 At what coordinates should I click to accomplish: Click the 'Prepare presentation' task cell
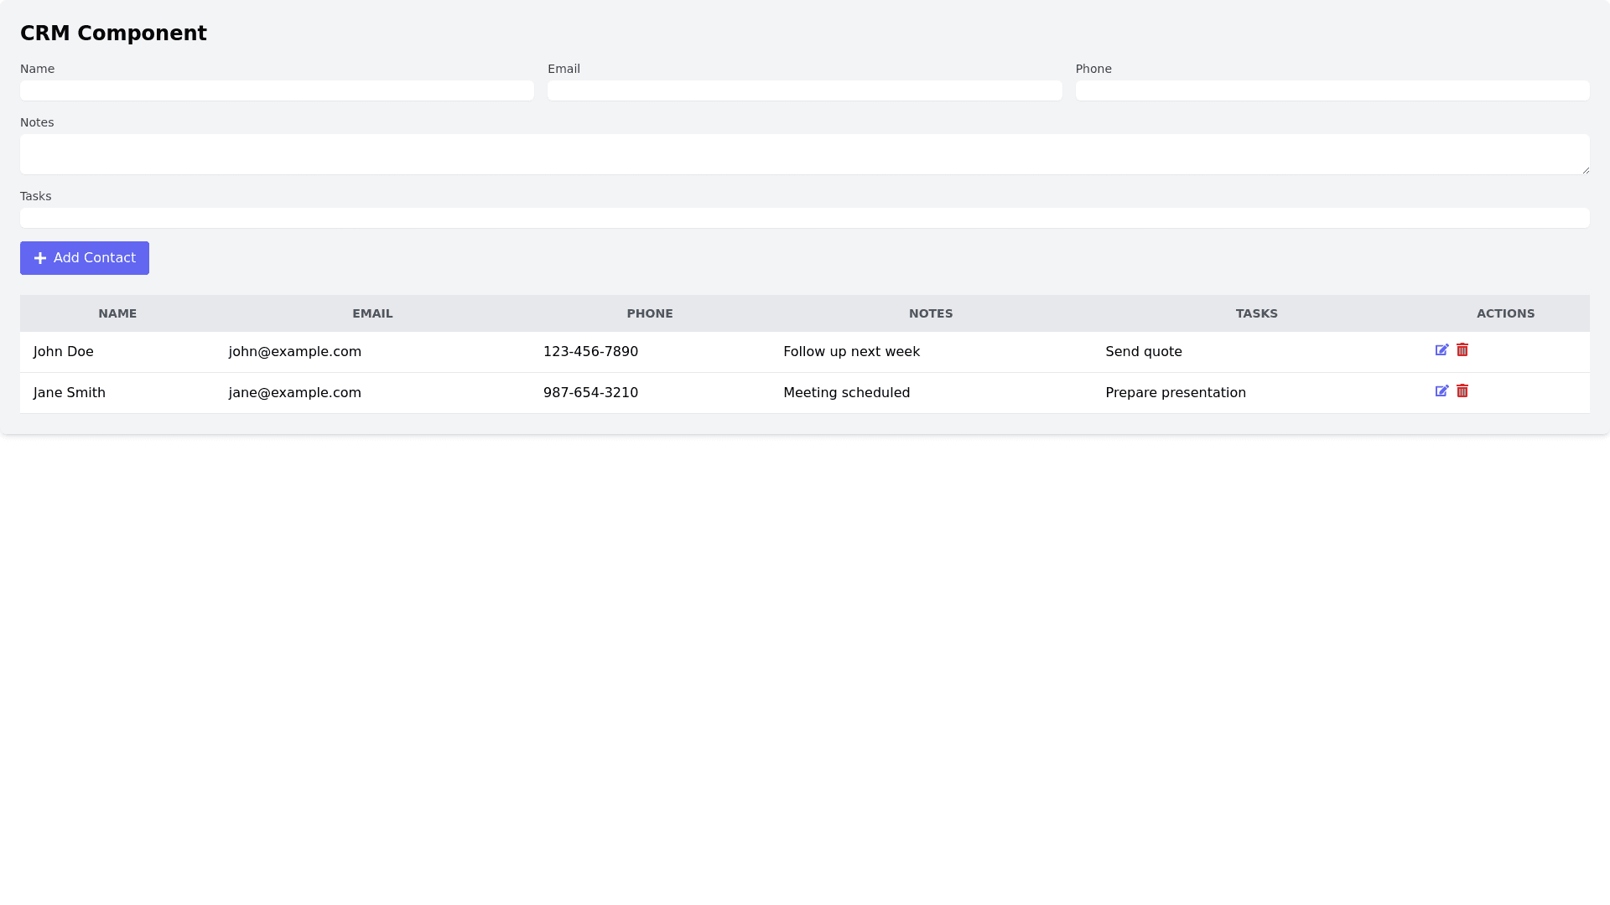point(1175,393)
